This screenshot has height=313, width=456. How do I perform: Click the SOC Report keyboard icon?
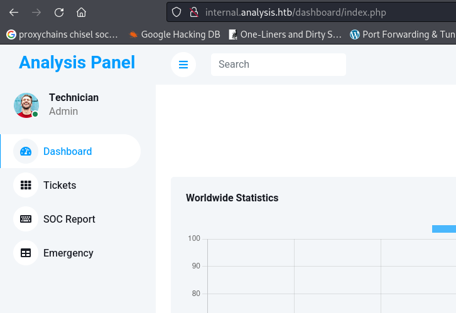coord(26,219)
